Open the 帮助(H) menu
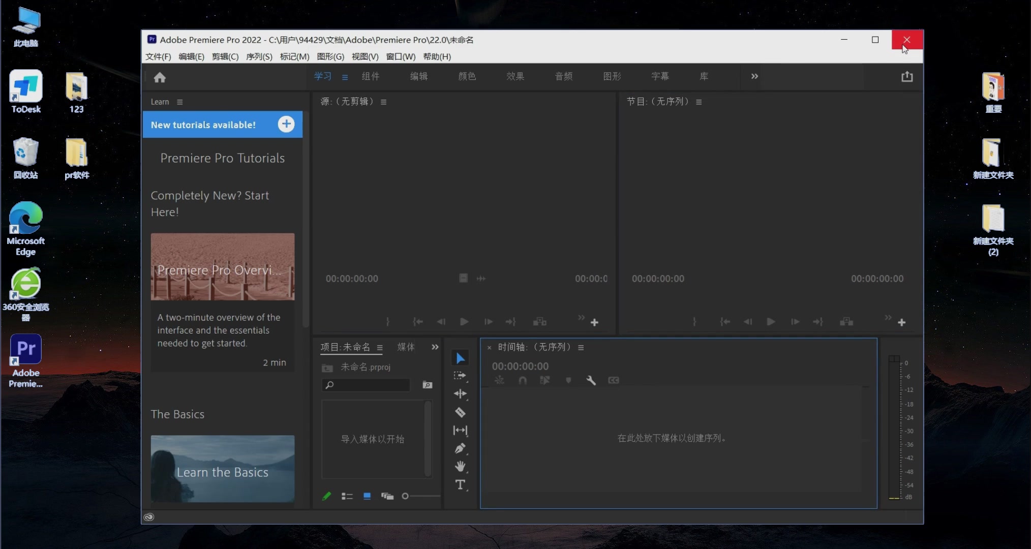Viewport: 1031px width, 549px height. pyautogui.click(x=437, y=56)
